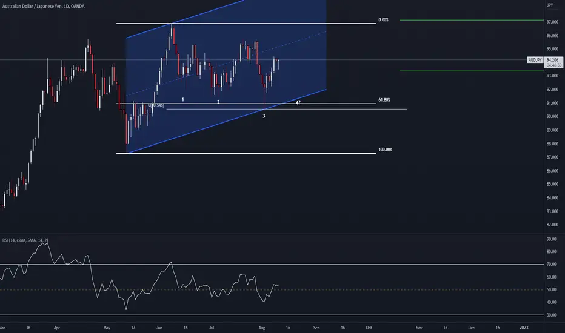Click the 97.000 price scale label
This screenshot has height=333, width=565.
(552, 22)
